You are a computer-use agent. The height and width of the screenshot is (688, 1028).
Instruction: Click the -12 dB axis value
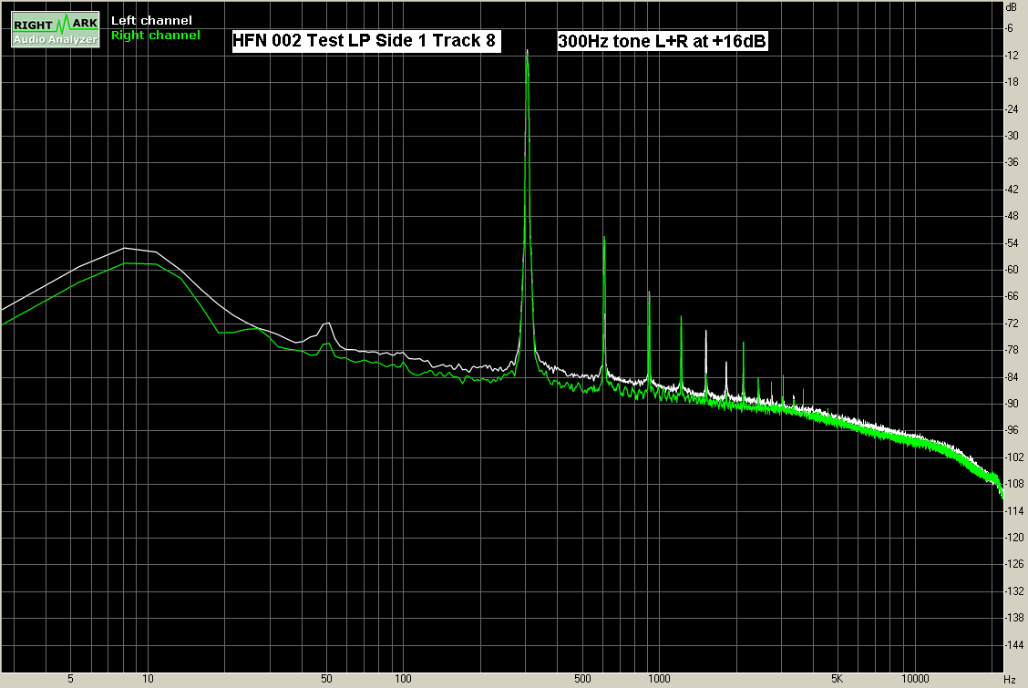click(1013, 55)
